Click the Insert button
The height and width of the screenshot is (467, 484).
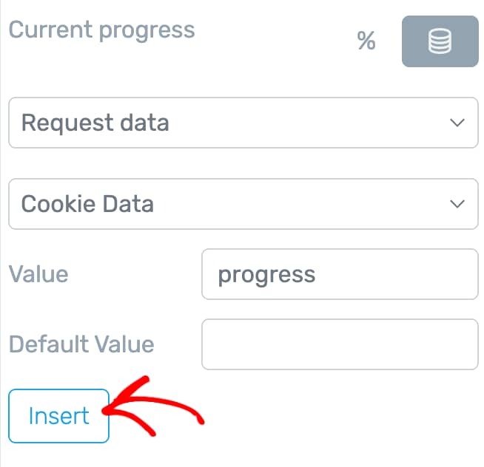point(58,416)
